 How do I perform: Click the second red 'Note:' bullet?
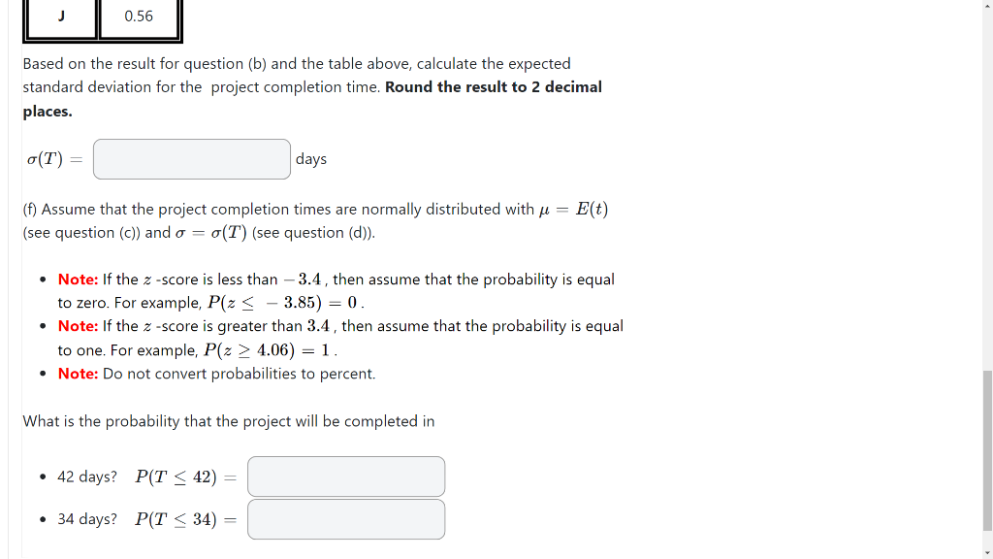tap(78, 325)
